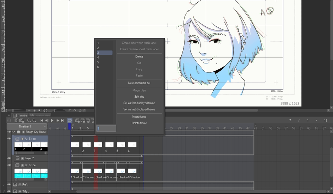
Task: Hide the Title layer
Action: (x=9, y=191)
